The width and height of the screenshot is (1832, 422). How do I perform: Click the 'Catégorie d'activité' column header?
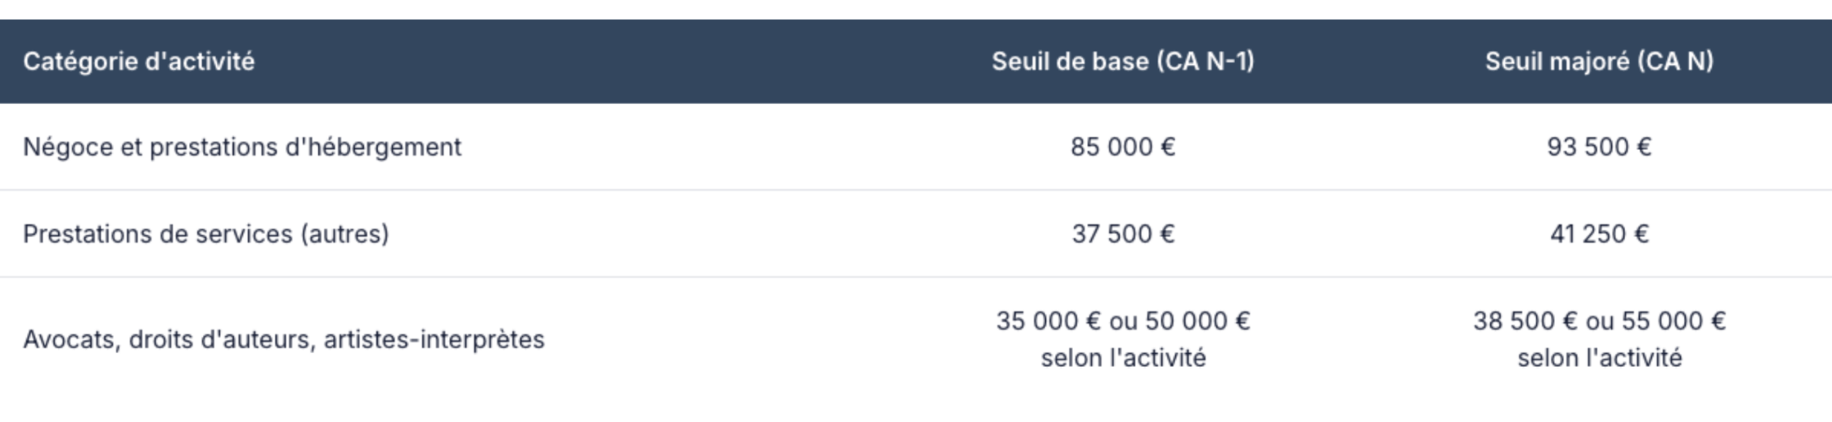tap(139, 62)
